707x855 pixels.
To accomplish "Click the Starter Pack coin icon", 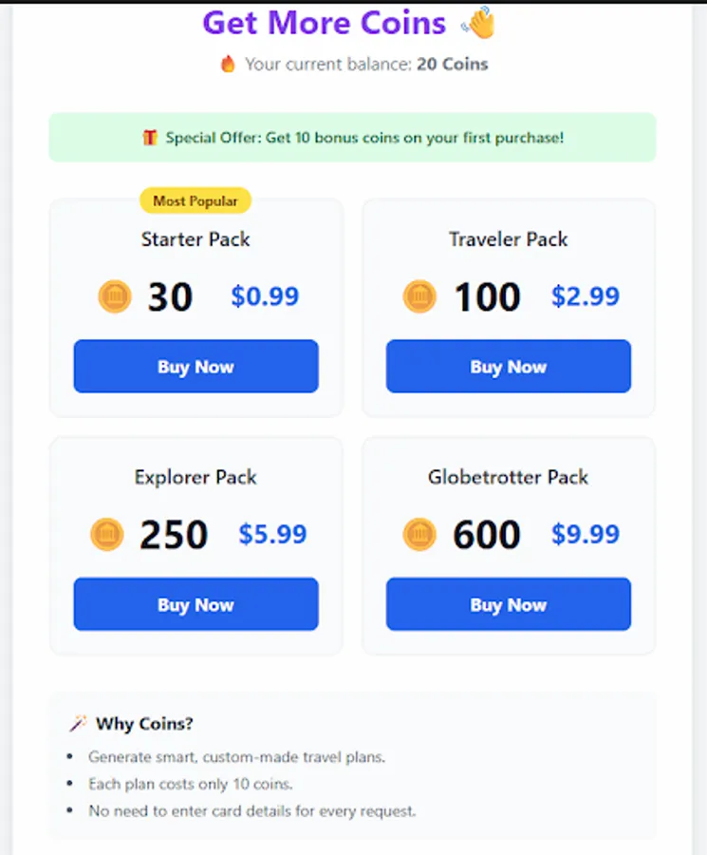I will click(115, 297).
